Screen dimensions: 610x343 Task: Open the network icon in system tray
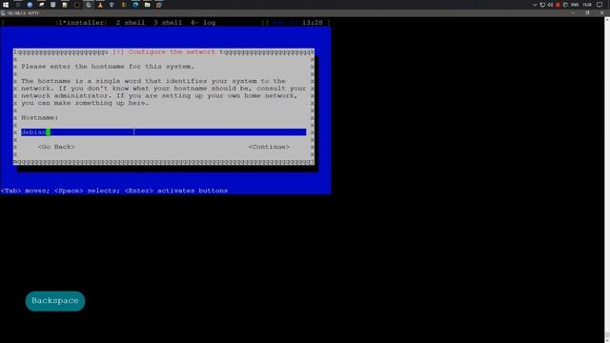click(542, 5)
